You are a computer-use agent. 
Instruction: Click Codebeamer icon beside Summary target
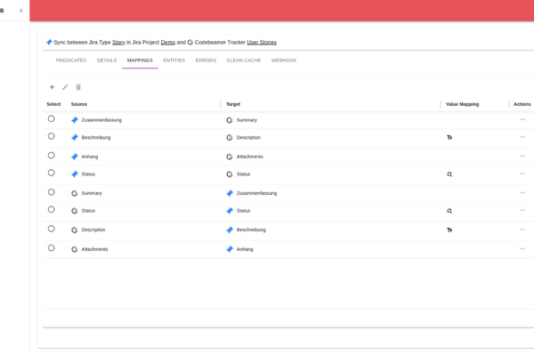click(x=230, y=120)
